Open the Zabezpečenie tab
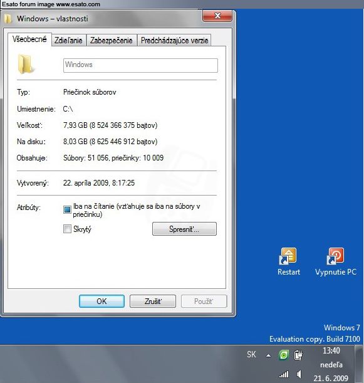This screenshot has width=364, height=383. coord(112,40)
